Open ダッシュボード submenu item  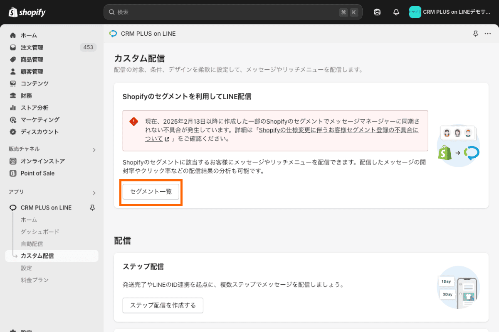click(x=40, y=232)
